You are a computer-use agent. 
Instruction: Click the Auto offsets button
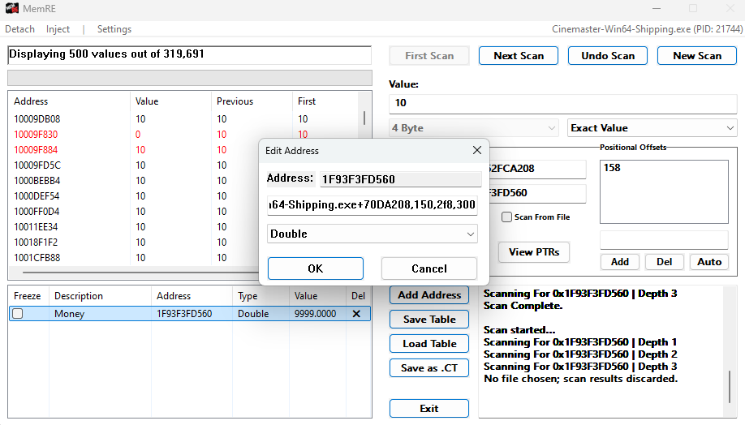point(709,262)
